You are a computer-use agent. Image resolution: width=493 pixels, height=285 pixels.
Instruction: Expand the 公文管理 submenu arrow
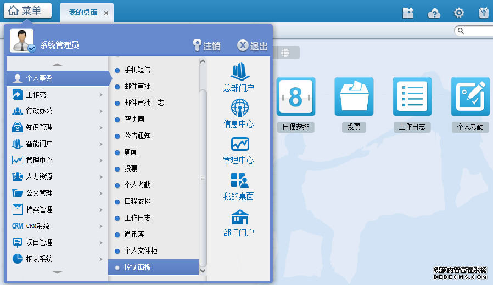point(101,193)
